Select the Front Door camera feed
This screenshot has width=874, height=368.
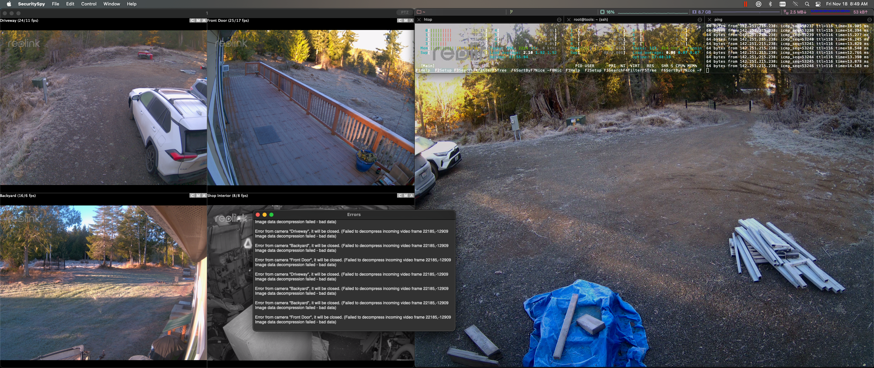pyautogui.click(x=311, y=108)
